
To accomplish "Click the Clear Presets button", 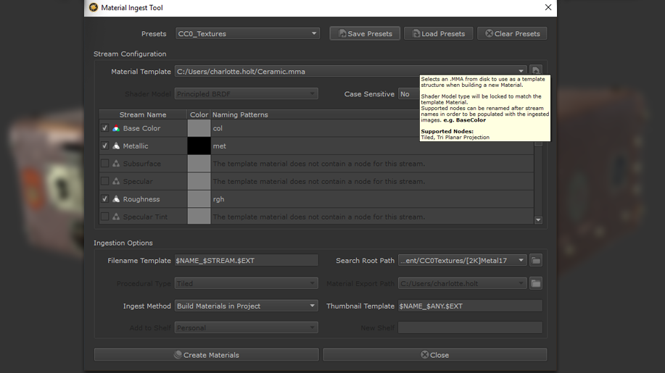I will tap(512, 33).
